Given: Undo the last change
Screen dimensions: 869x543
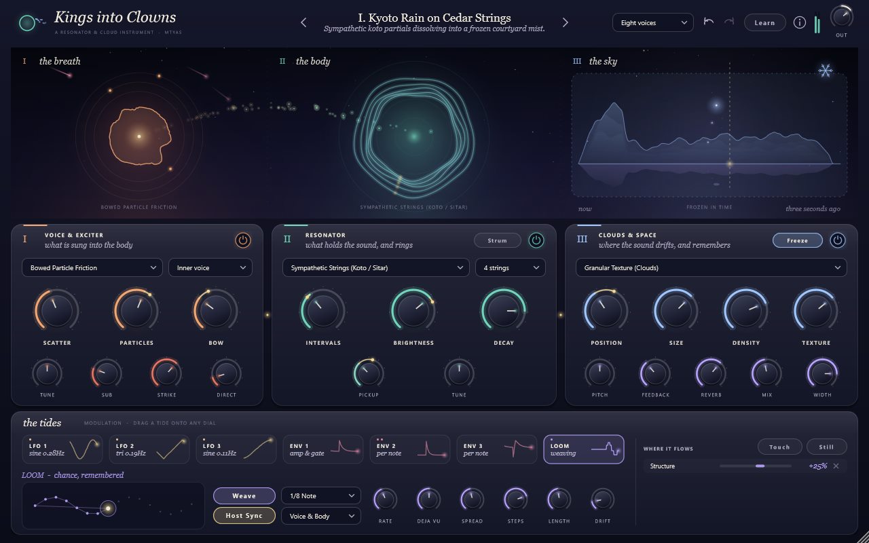Looking at the screenshot, I should pyautogui.click(x=709, y=22).
